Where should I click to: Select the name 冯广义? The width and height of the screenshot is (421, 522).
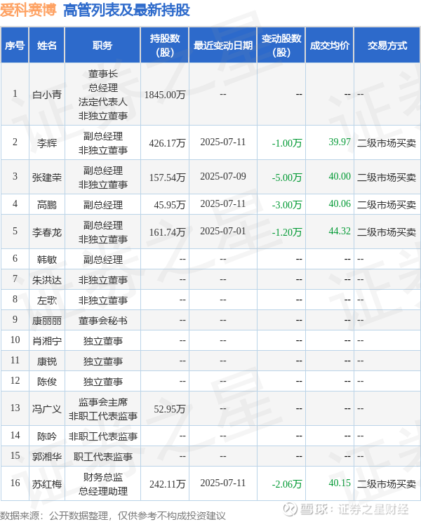click(x=47, y=409)
